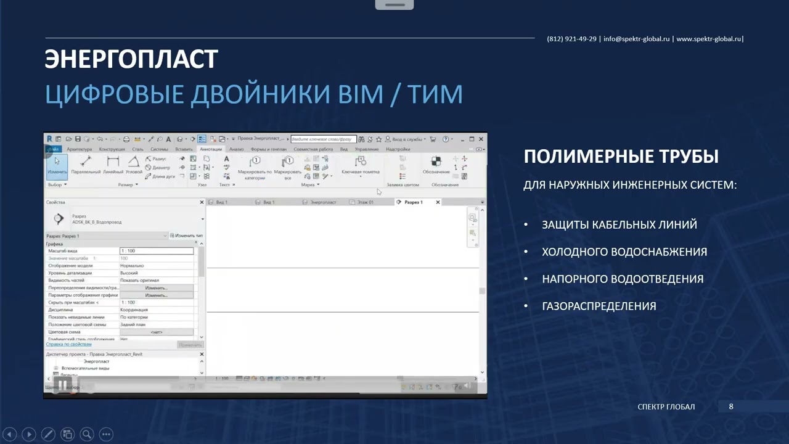
Task: Click the Print icon in quick access toolbar
Action: point(126,139)
